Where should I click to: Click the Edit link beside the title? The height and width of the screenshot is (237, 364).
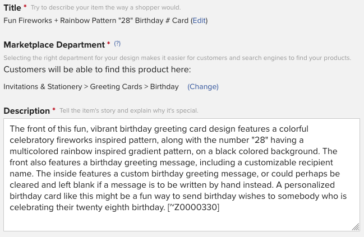[x=199, y=20]
